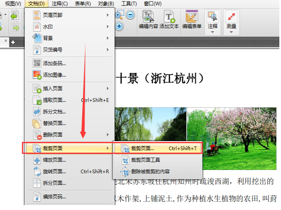281x210 pixels.
Task: Open the 对象(B) menu
Action: click(x=106, y=4)
